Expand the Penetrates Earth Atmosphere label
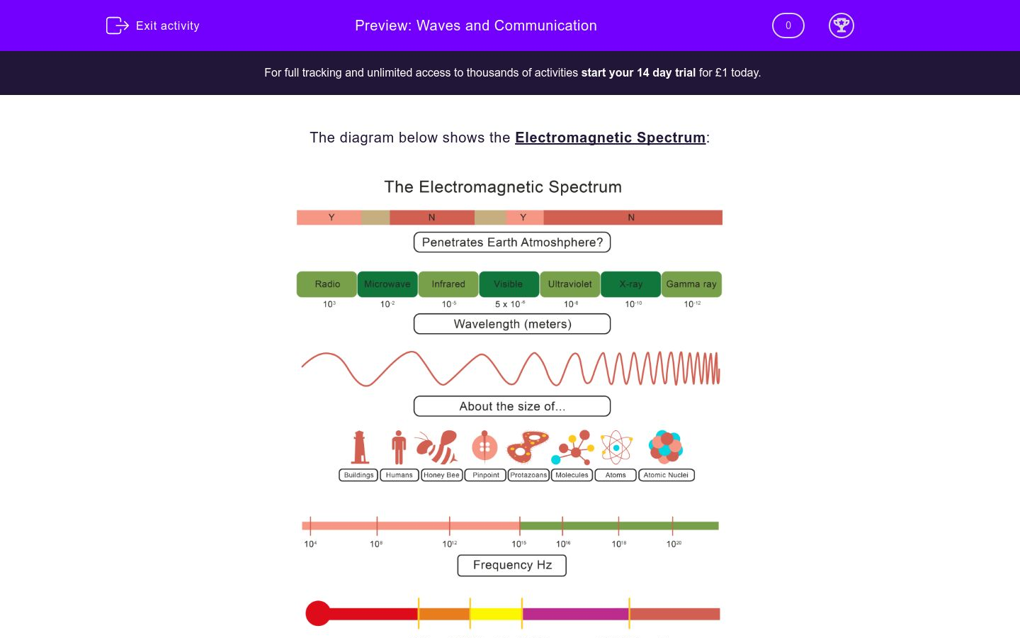The height and width of the screenshot is (638, 1020). (x=511, y=242)
